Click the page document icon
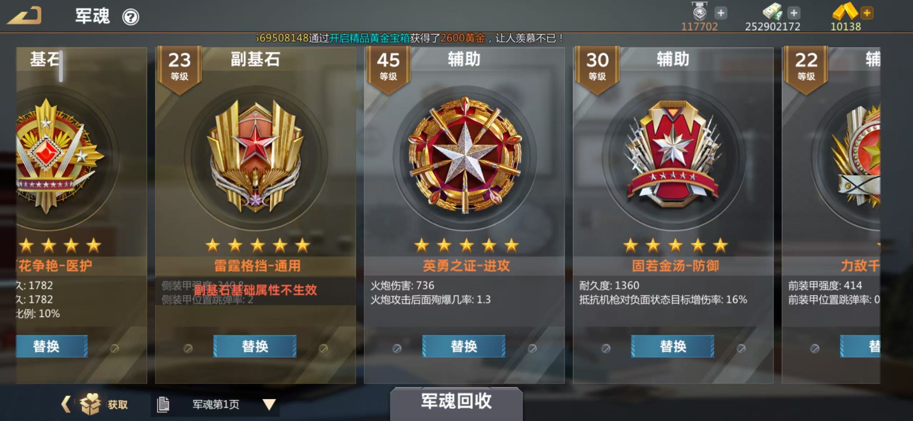913x421 pixels. 163,404
